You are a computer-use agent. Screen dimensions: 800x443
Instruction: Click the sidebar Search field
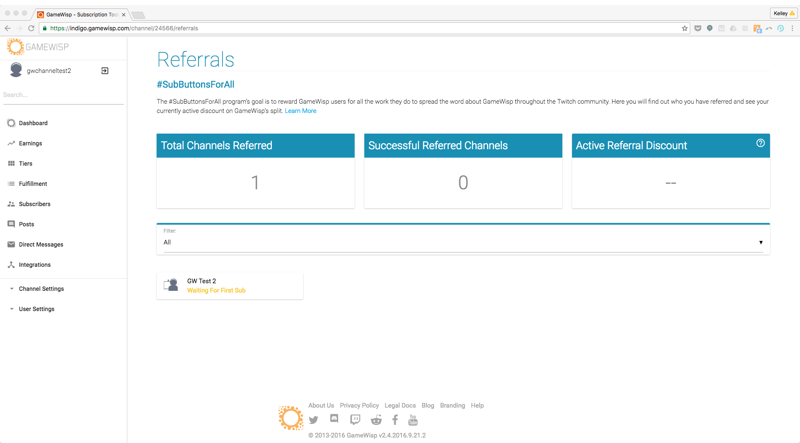click(x=62, y=95)
